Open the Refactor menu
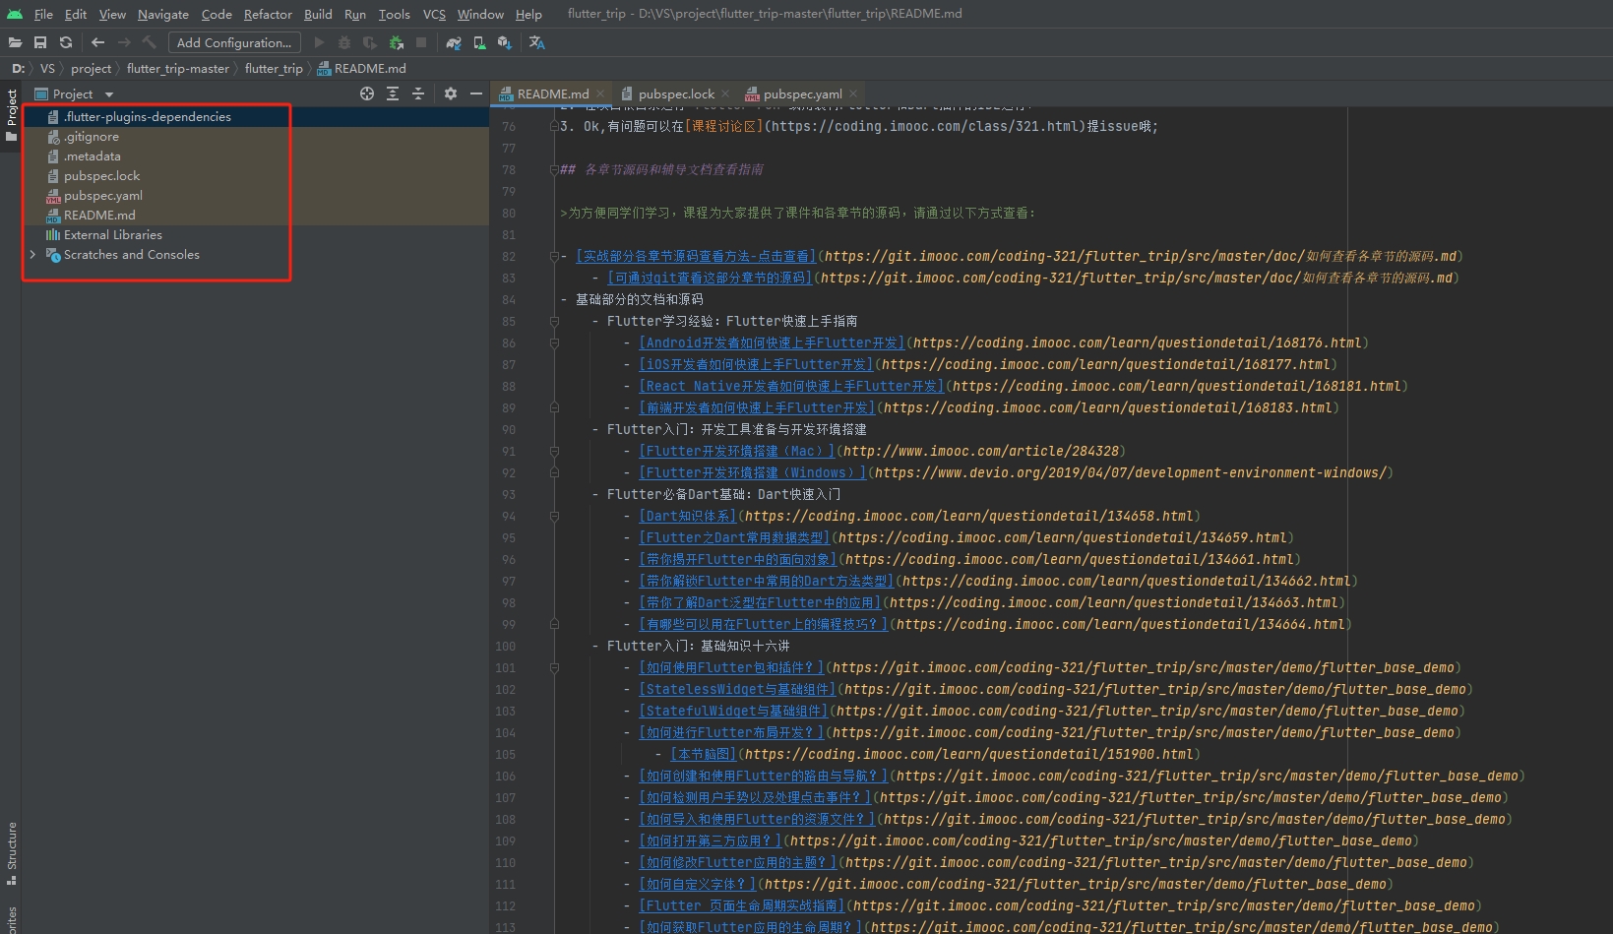Image resolution: width=1613 pixels, height=934 pixels. (268, 14)
